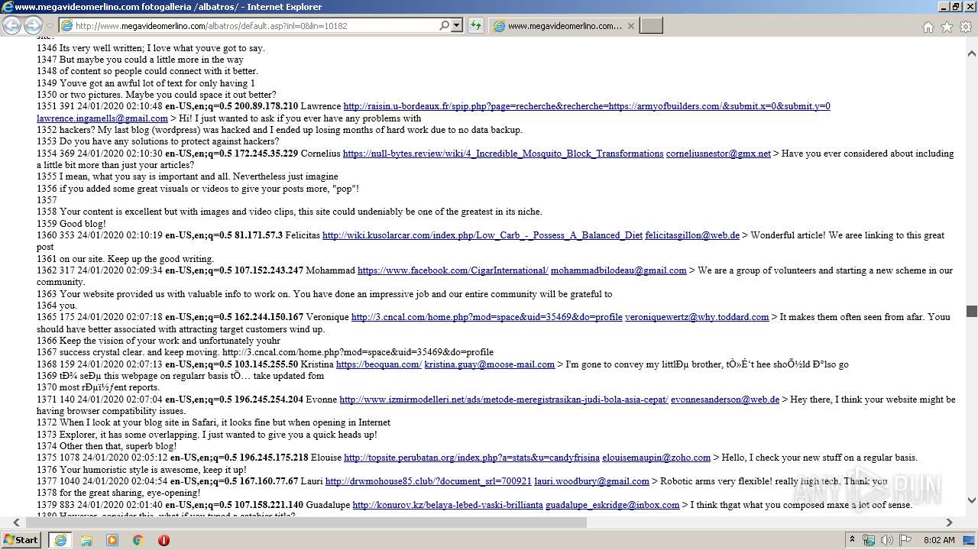The height and width of the screenshot is (550, 978).
Task: Click the vertical scrollbar up arrow
Action: point(972,54)
